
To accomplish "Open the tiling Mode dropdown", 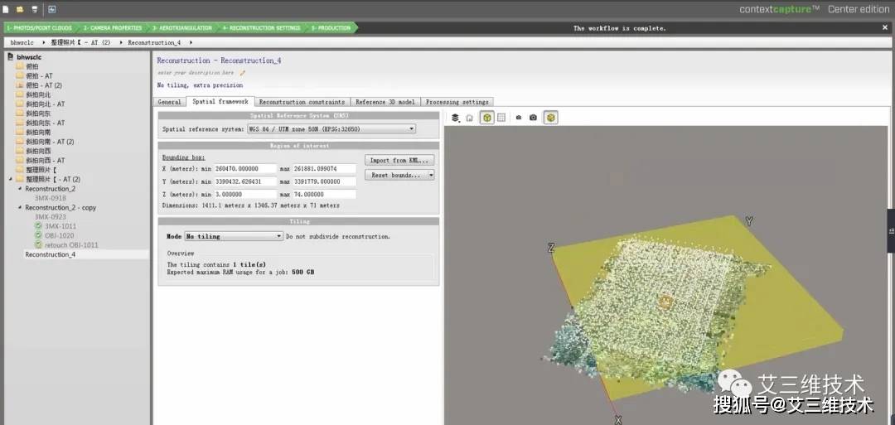I will (x=233, y=236).
